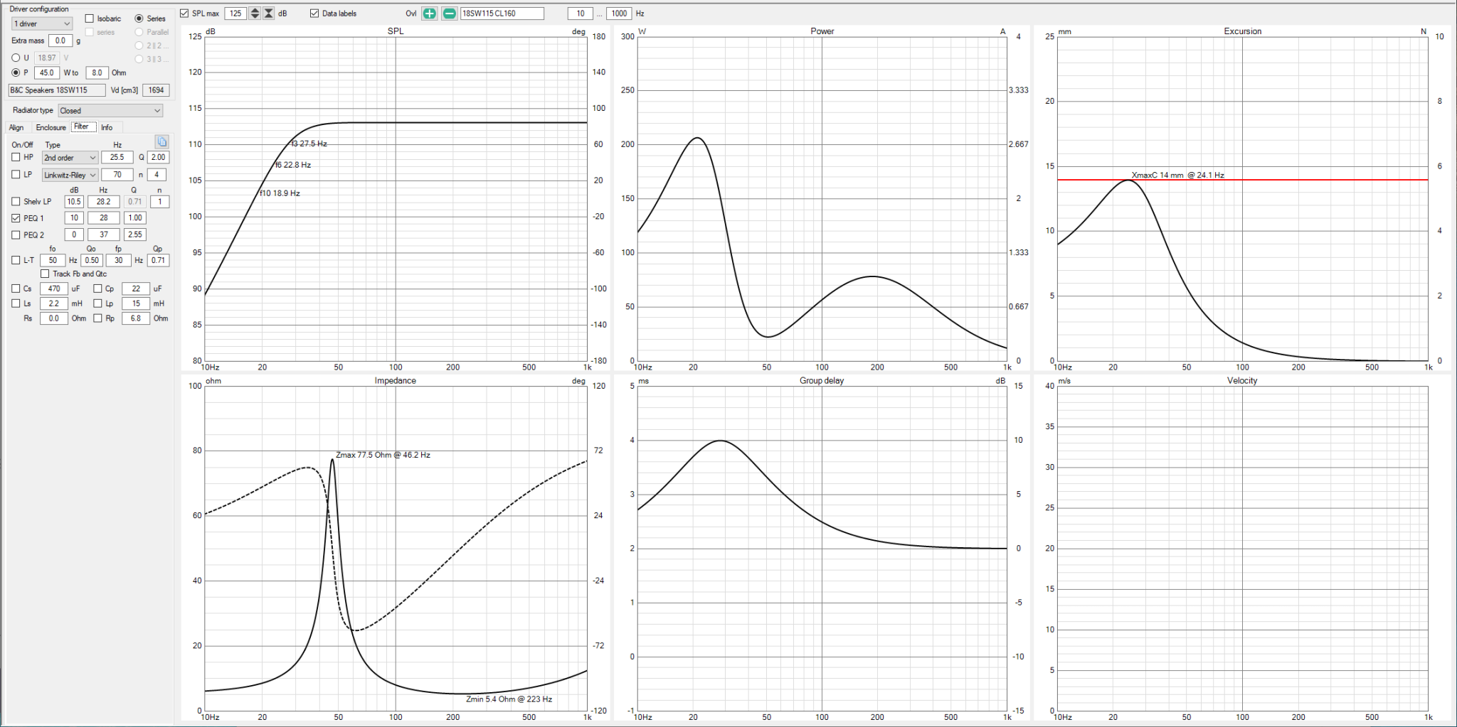The image size is (1457, 727).
Task: Switch to the Enclosure tab
Action: click(51, 128)
